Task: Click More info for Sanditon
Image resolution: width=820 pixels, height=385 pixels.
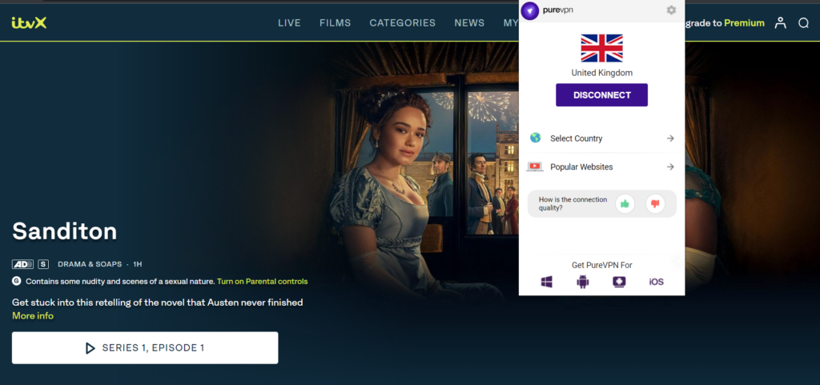Action: [33, 316]
